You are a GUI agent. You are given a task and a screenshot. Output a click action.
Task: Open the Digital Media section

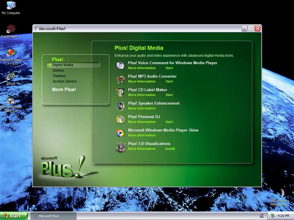pyautogui.click(x=63, y=65)
